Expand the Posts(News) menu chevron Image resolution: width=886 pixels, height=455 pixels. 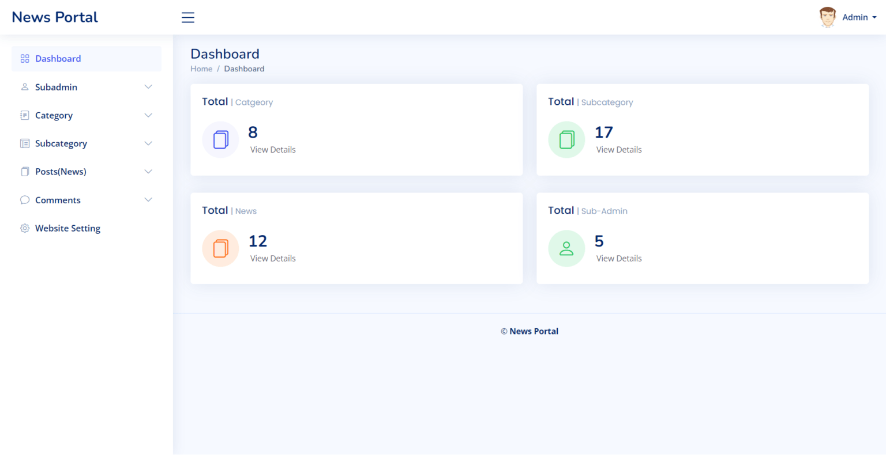148,171
